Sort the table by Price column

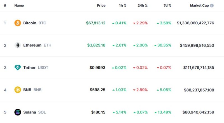[x=101, y=6]
